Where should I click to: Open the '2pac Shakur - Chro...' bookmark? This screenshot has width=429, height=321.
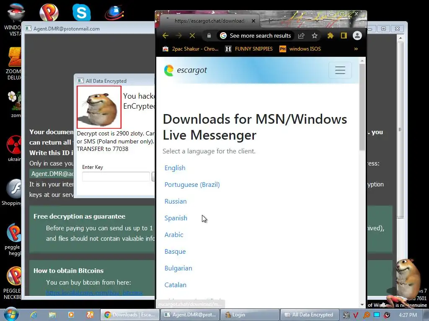(191, 49)
